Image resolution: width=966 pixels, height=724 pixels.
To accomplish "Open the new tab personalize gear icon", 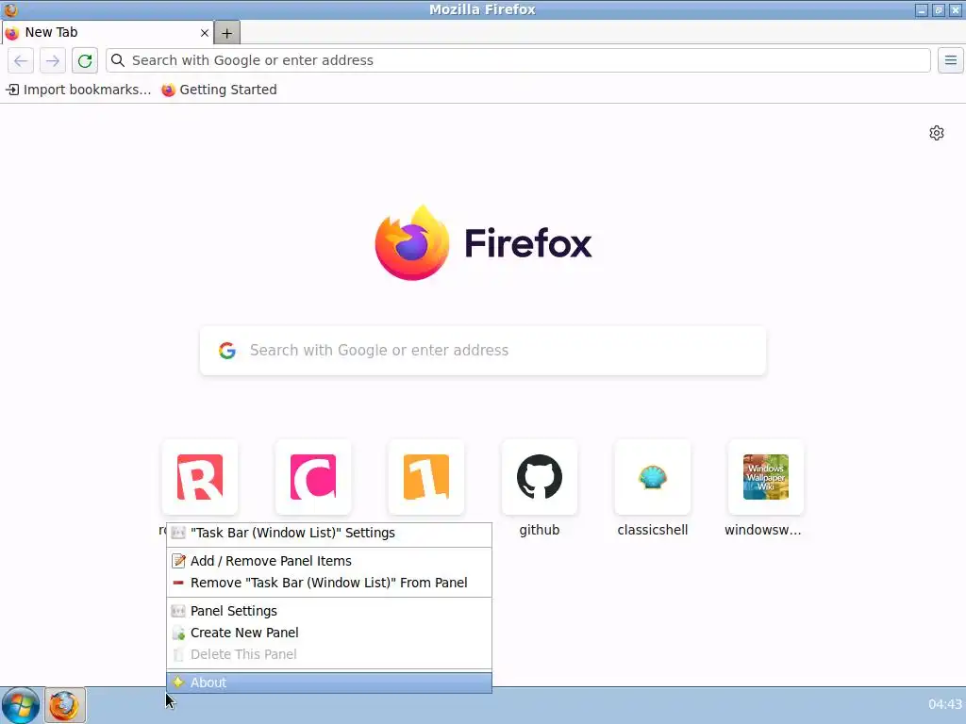I will coord(937,133).
